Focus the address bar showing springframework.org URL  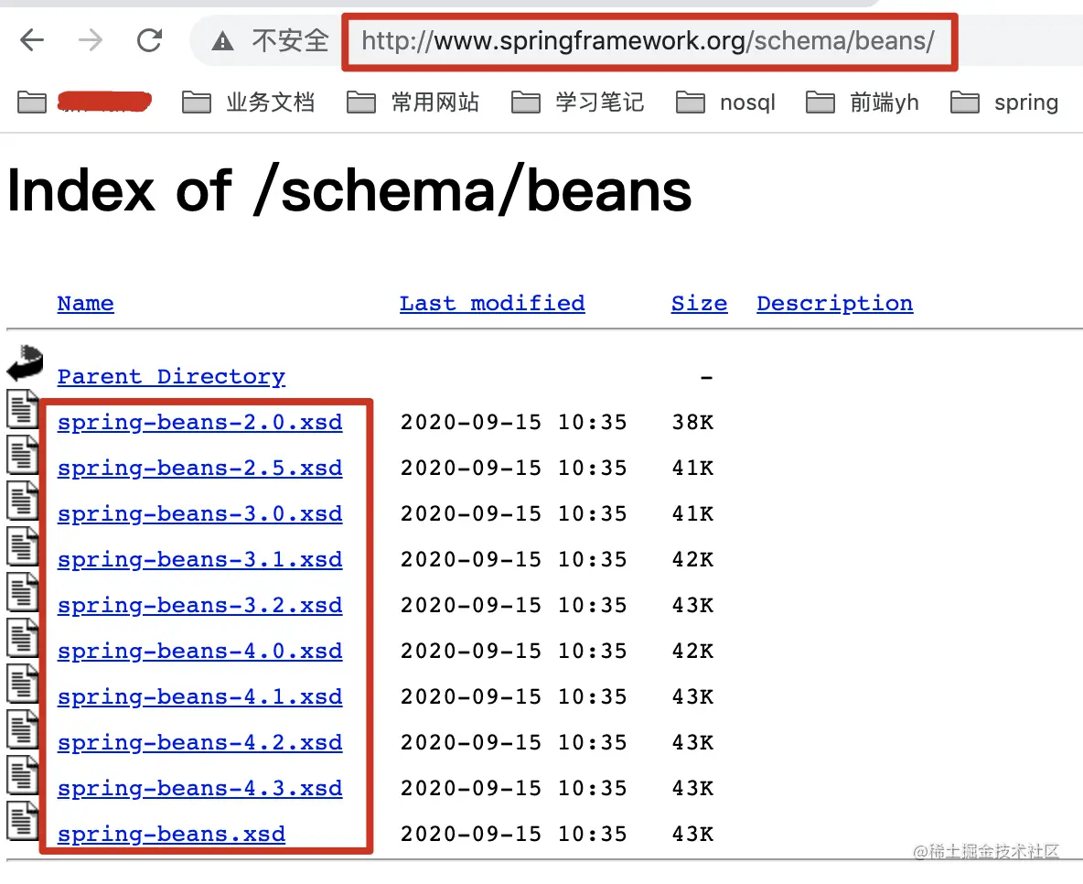648,41
